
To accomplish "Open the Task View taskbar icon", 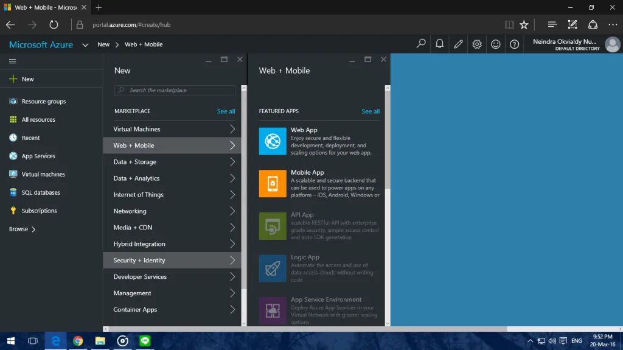I will (x=33, y=341).
